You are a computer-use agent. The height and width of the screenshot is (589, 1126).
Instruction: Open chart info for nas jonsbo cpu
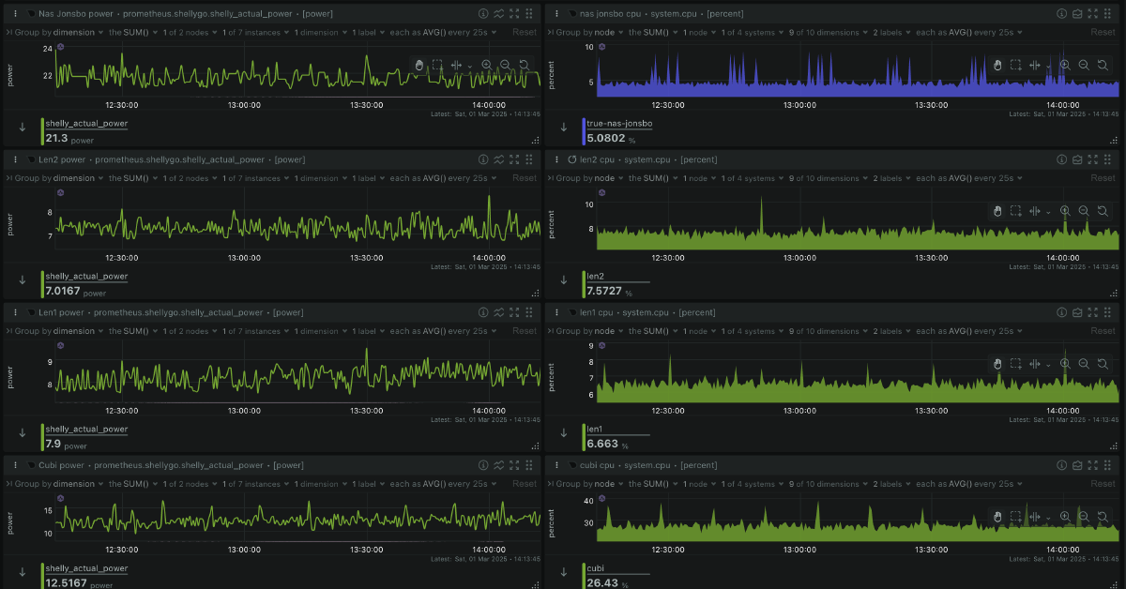(x=1061, y=14)
